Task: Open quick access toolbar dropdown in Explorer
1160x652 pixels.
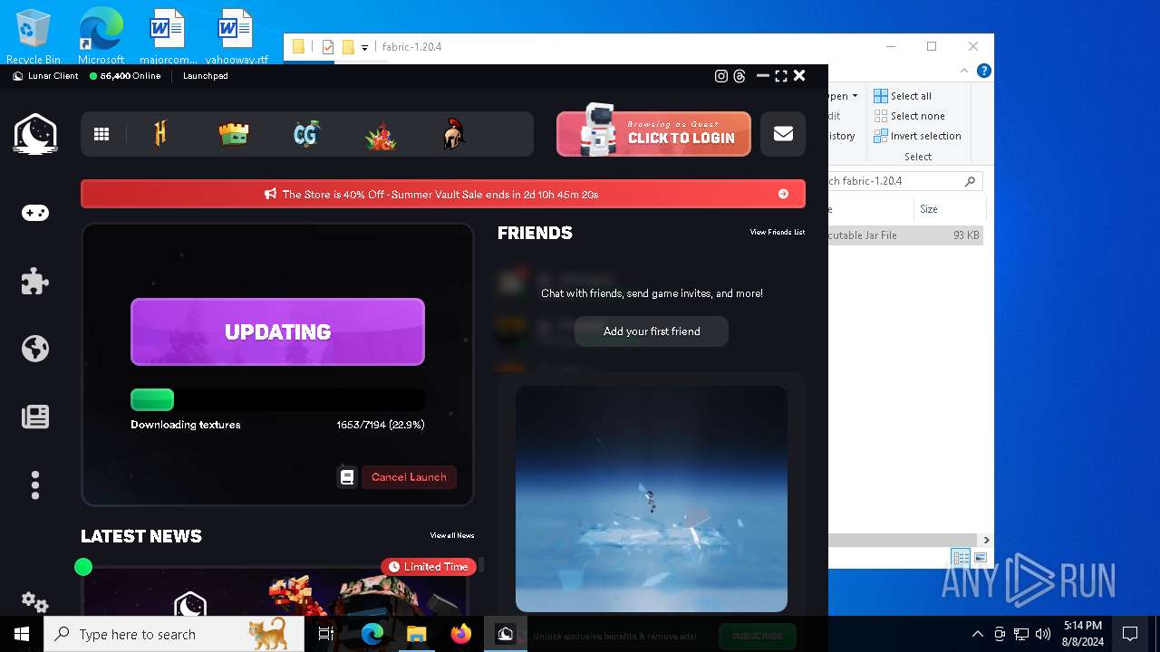Action: click(364, 47)
